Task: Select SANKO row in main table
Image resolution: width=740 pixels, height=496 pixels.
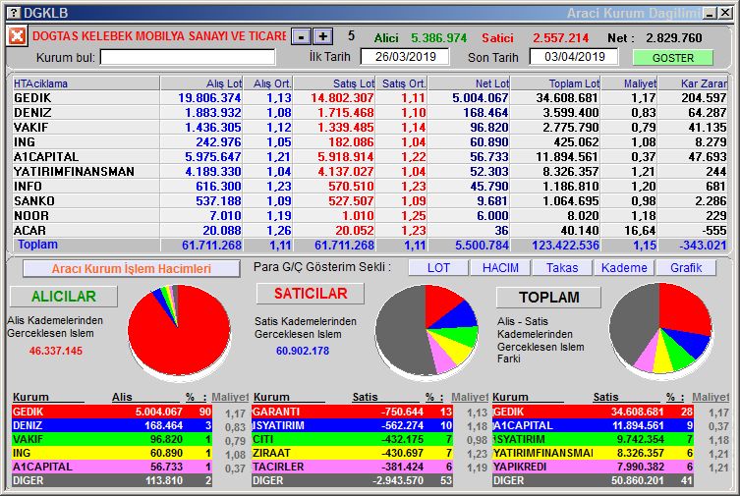Action: (370, 200)
